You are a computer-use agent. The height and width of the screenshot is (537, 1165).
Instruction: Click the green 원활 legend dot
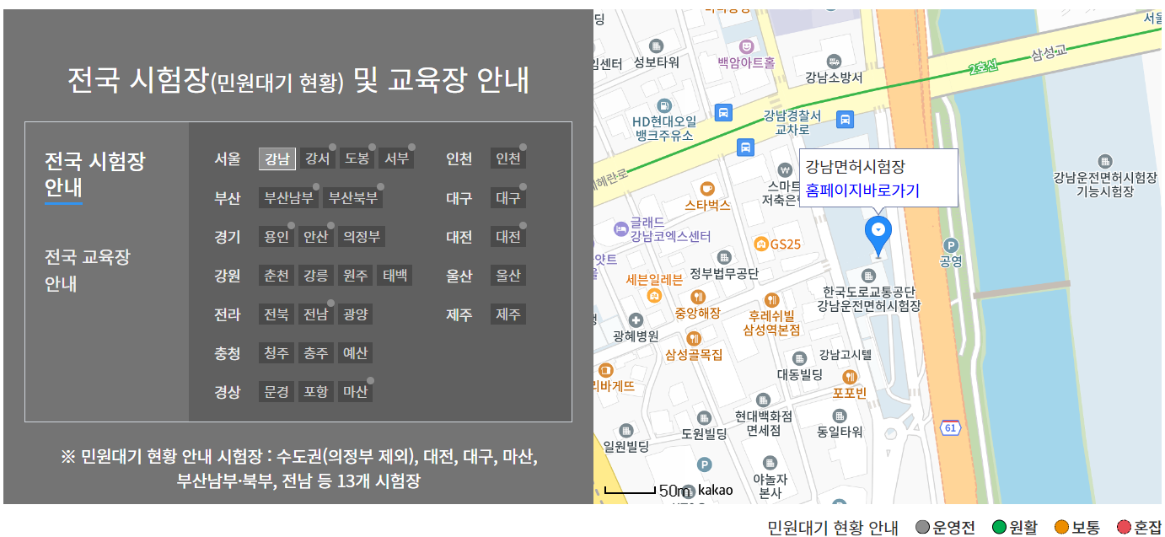[x=999, y=528]
